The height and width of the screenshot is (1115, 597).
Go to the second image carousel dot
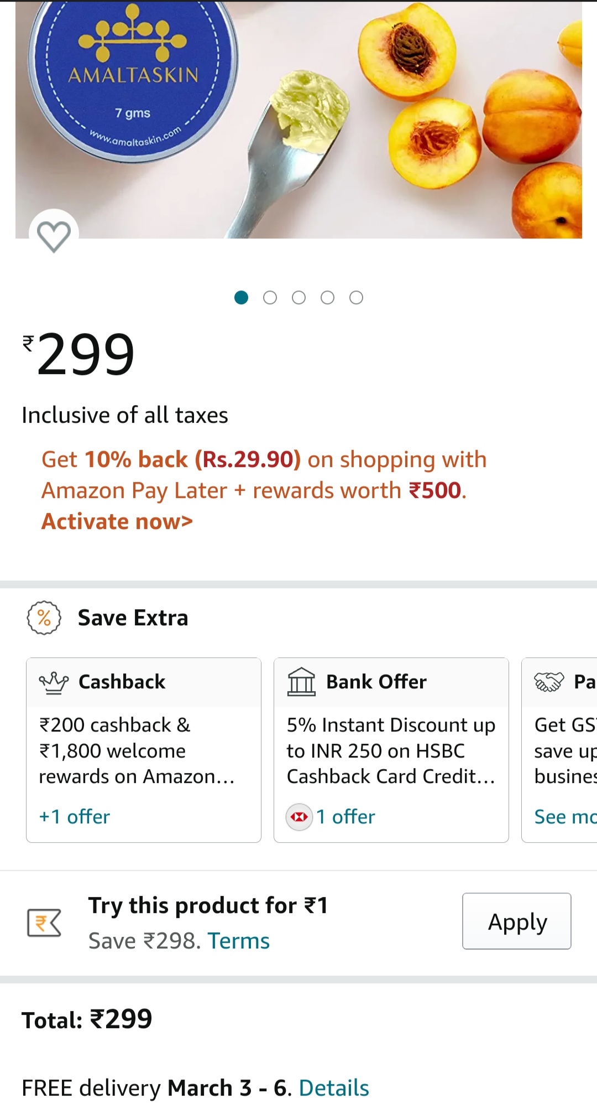(270, 298)
